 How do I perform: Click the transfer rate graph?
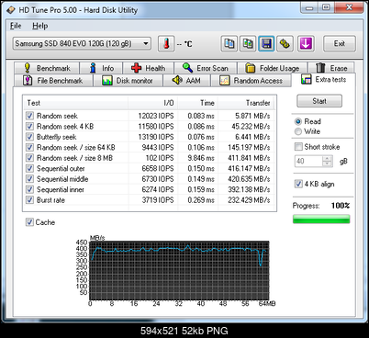tap(179, 270)
